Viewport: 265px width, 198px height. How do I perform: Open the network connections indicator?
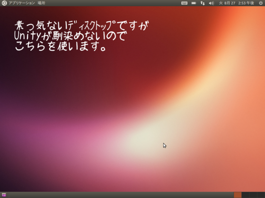[203, 3]
